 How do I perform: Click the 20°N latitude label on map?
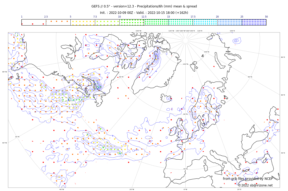(x=17, y=137)
